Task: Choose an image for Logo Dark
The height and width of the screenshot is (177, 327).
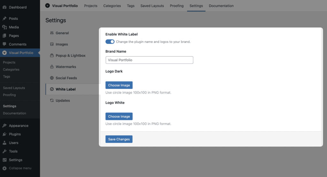Action: (119, 85)
